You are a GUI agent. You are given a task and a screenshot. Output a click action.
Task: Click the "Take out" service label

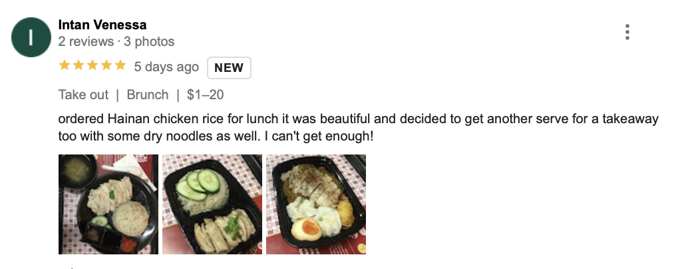(x=83, y=95)
